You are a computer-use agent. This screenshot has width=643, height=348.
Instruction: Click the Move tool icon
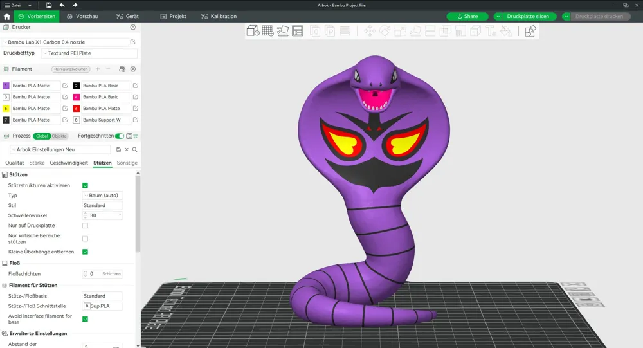370,31
